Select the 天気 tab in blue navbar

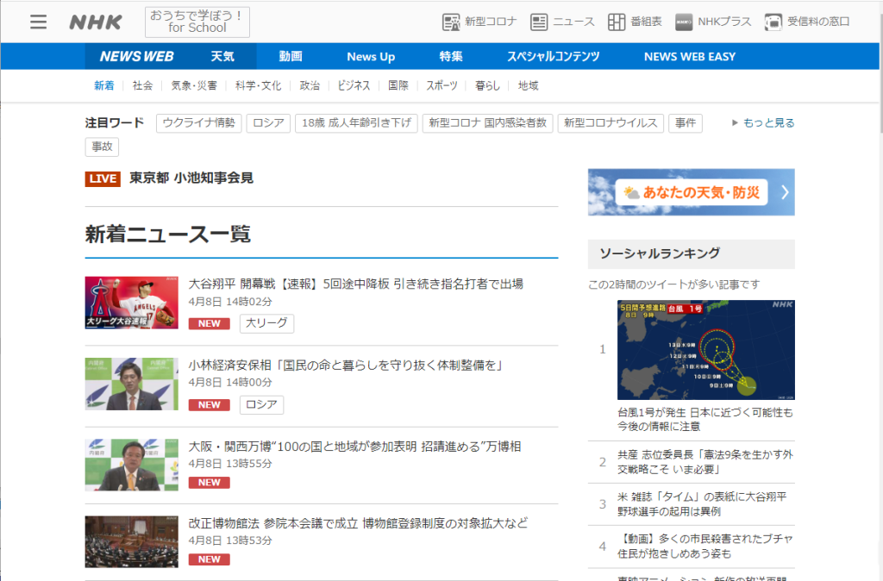coord(222,56)
